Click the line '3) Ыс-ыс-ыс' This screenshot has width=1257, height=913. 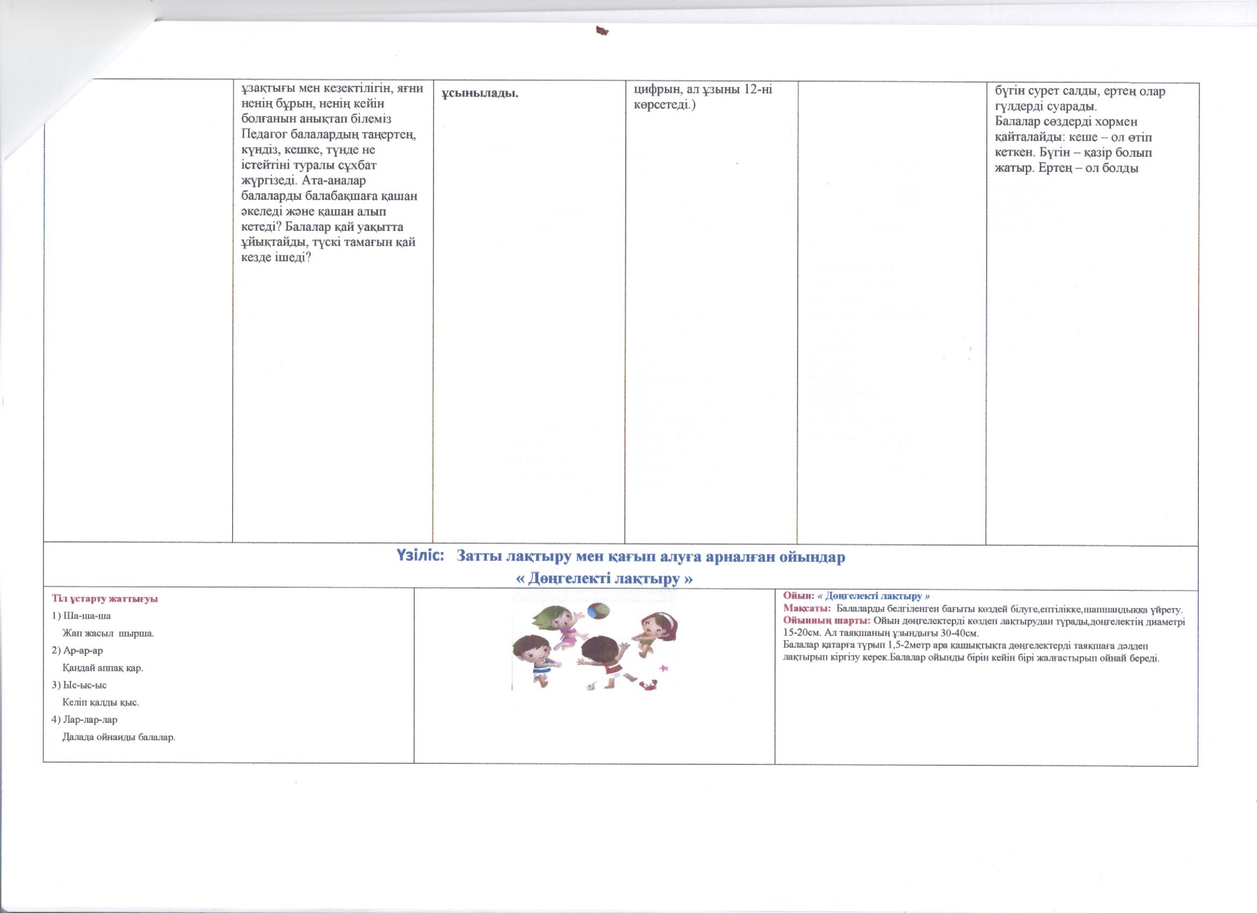80,685
